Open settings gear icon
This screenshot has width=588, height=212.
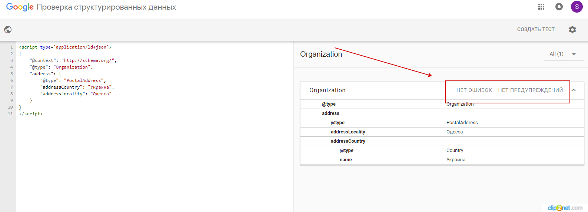pyautogui.click(x=572, y=30)
